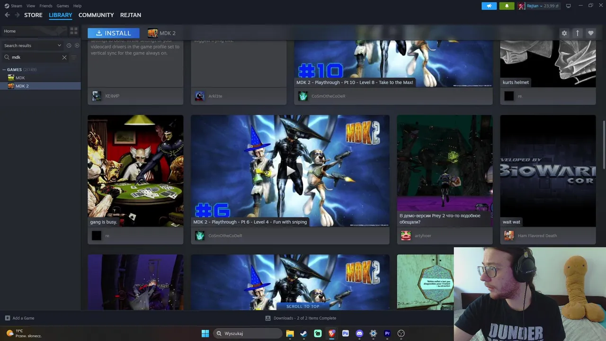
Task: Switch to the COMMUNITY tab
Action: (x=96, y=15)
